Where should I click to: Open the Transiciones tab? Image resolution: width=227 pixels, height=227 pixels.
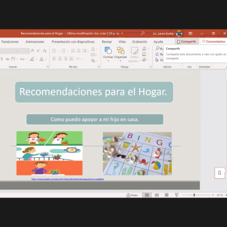(10, 41)
